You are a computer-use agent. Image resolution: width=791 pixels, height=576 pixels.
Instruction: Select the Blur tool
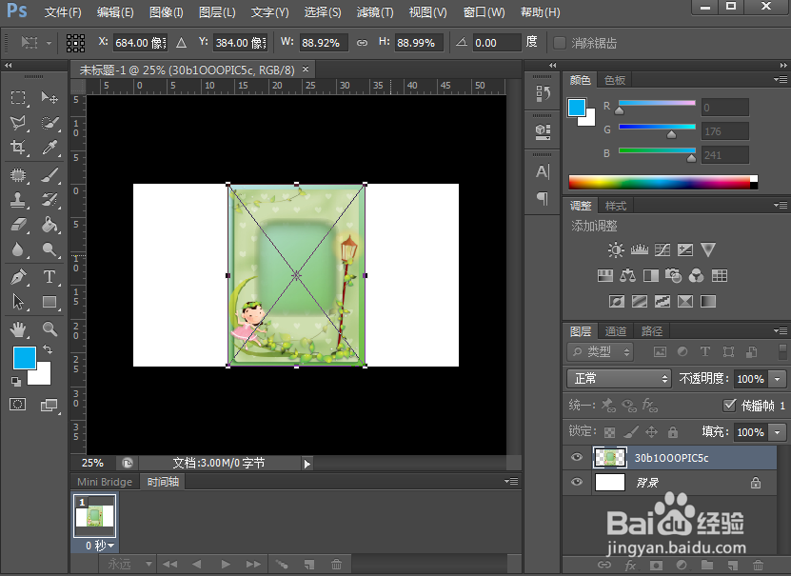point(18,249)
